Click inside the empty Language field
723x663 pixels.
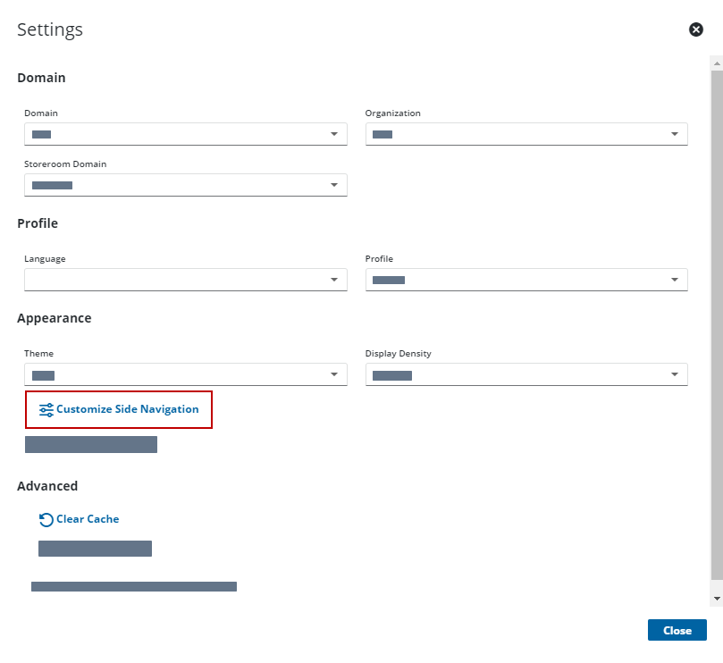tap(170, 280)
